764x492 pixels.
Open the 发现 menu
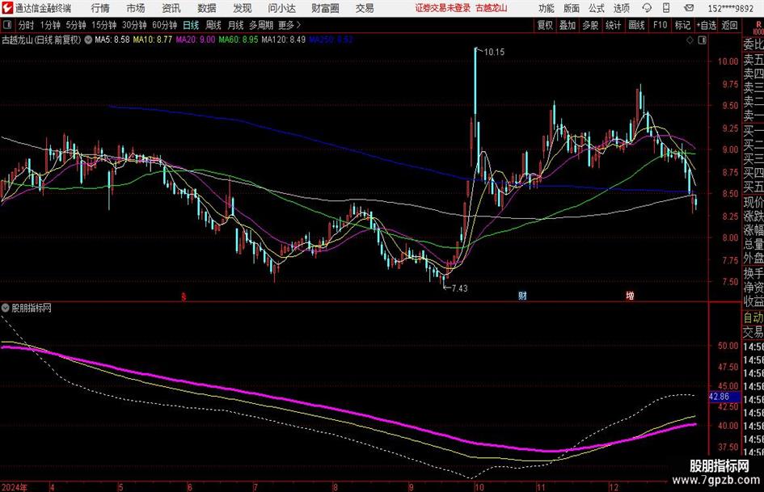(x=243, y=8)
